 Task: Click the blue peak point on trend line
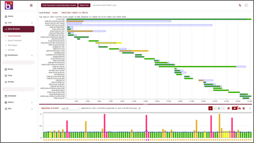(x=146, y=131)
